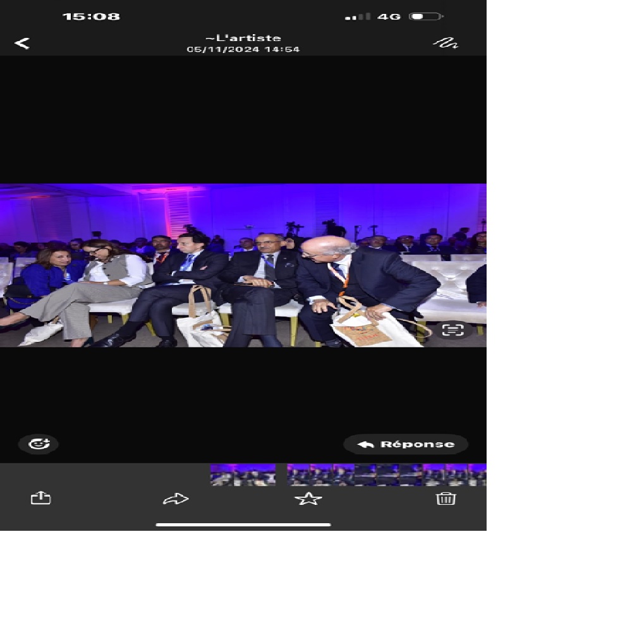Tap the 15:08 clock in status bar

[91, 16]
